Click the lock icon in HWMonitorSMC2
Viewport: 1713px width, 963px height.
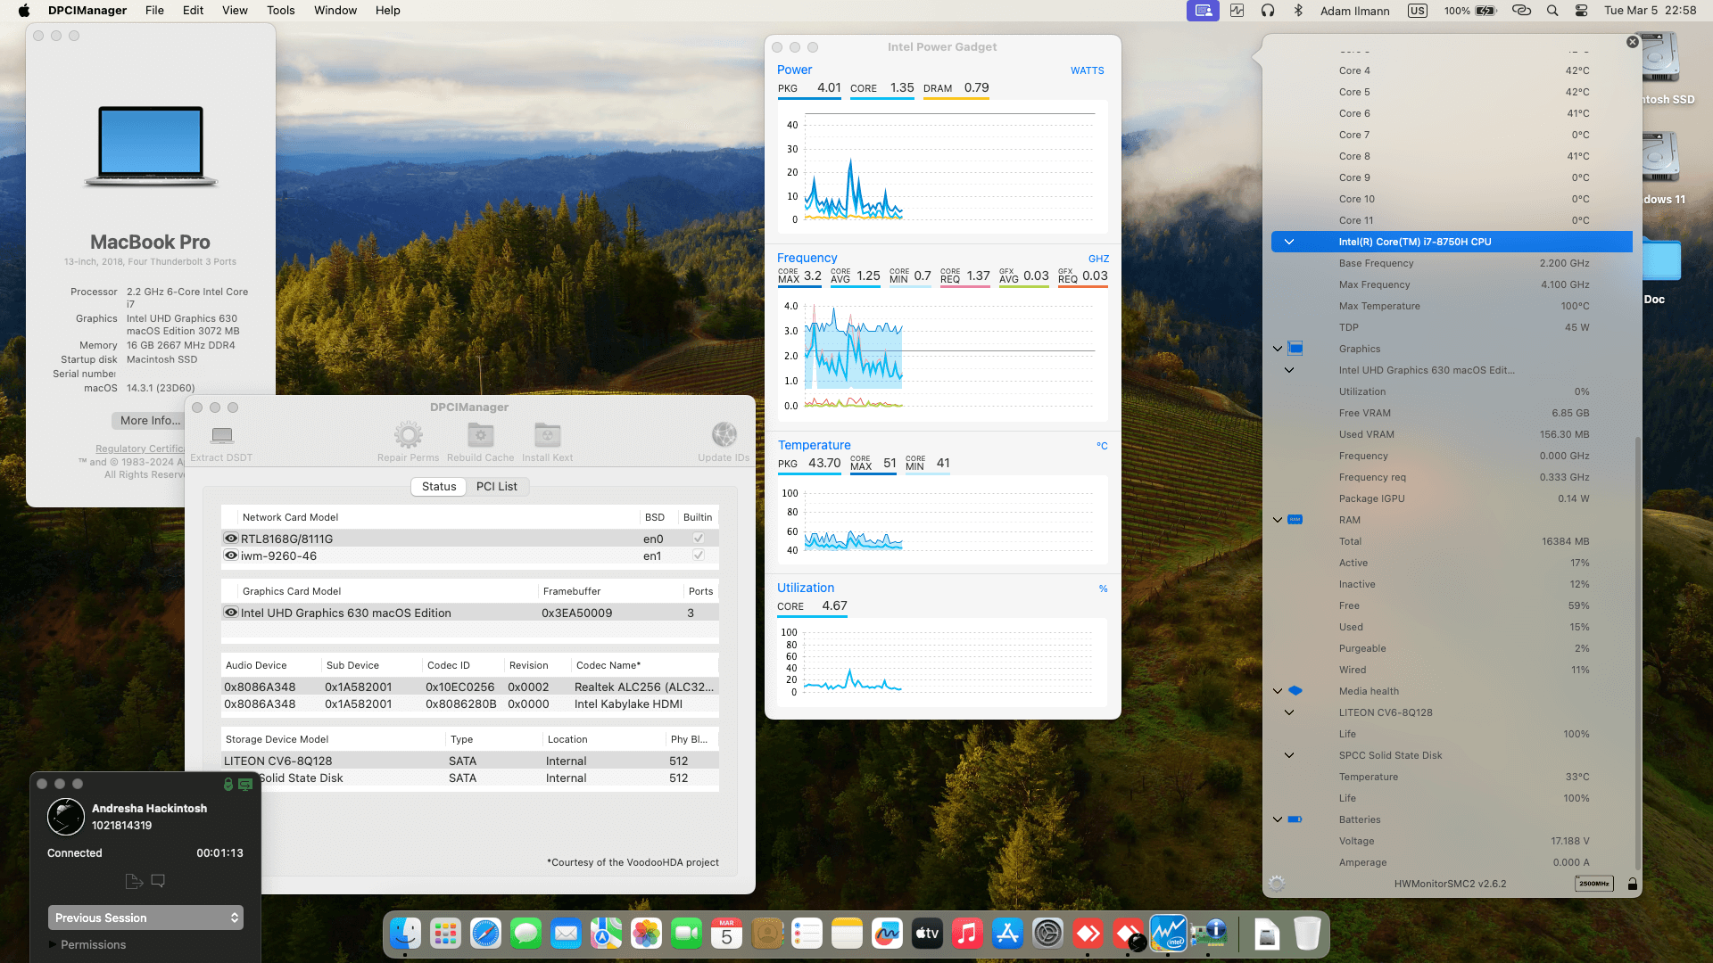point(1632,884)
